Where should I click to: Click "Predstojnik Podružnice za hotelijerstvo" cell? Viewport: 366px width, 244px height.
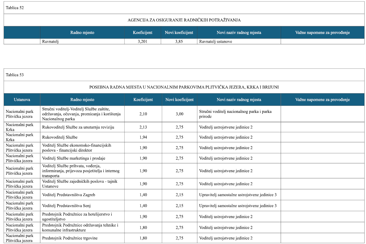[77, 217]
